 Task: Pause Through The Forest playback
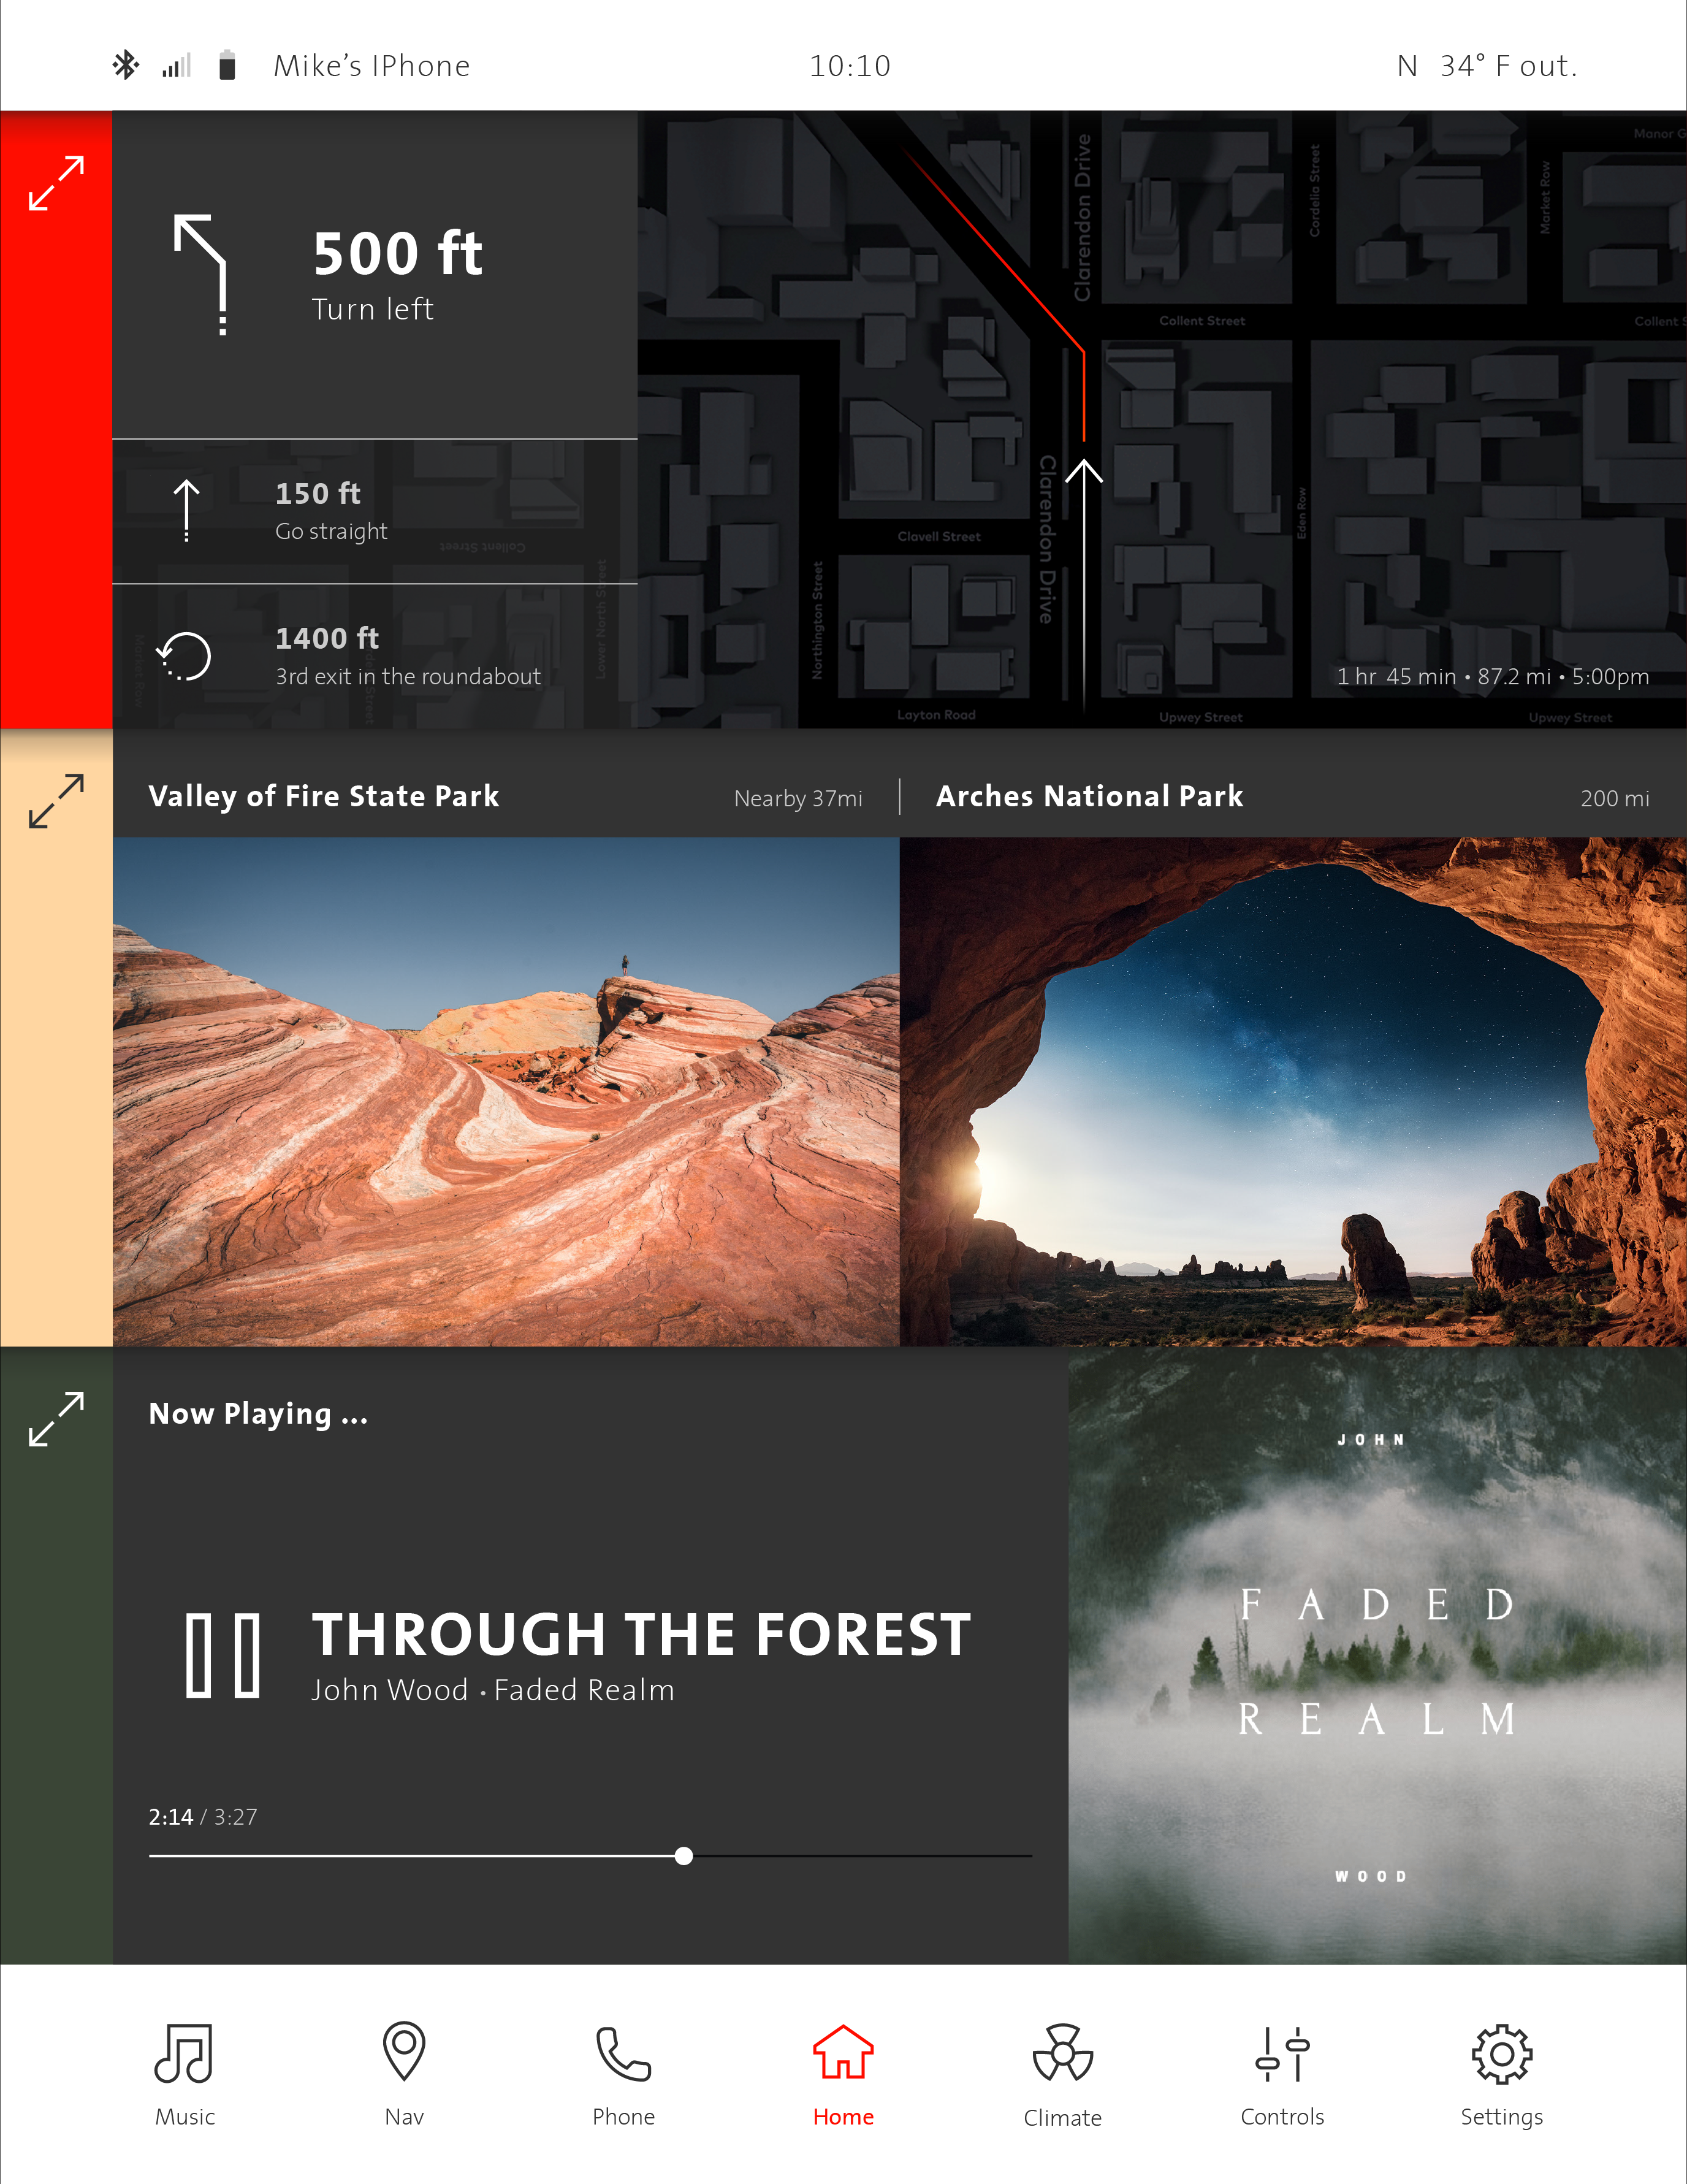tap(223, 1655)
